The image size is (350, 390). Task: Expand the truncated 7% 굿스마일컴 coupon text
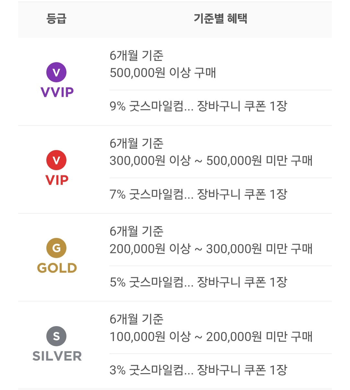tap(198, 195)
